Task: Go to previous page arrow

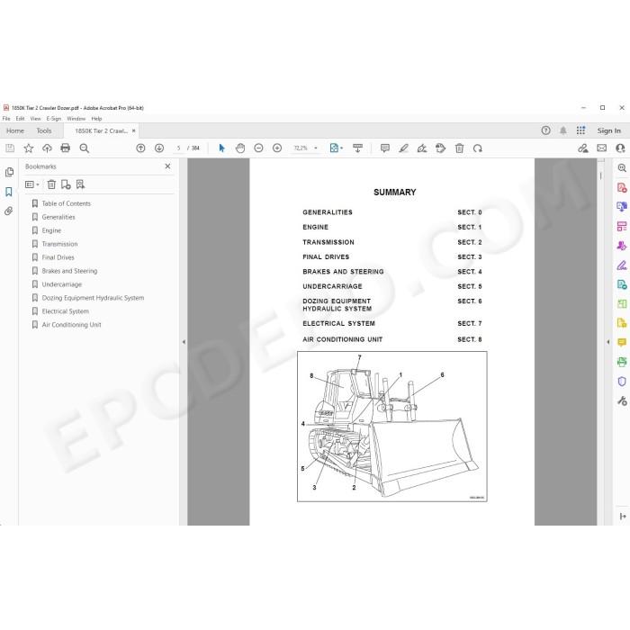Action: (x=140, y=148)
